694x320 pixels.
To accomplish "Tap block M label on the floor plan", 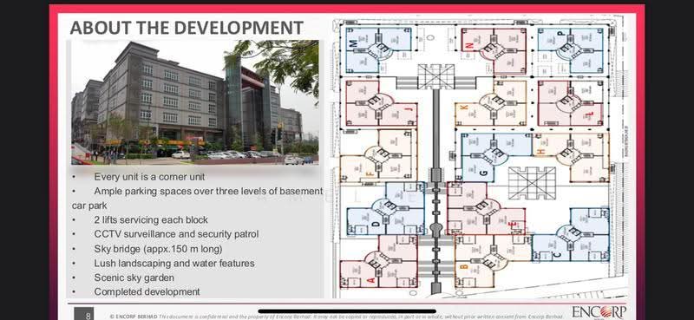I will point(353,43).
